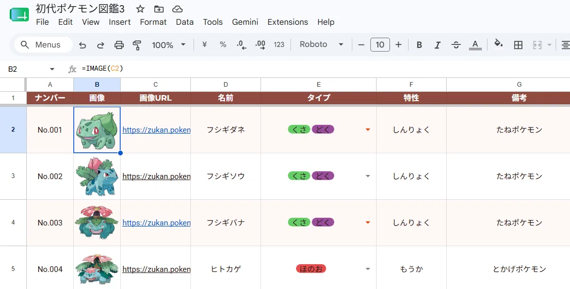Select the No.003 number cell

[x=50, y=222]
